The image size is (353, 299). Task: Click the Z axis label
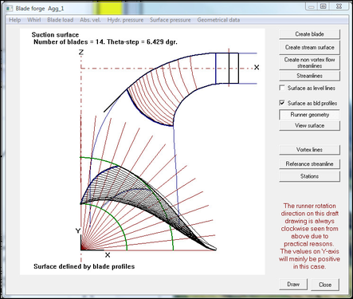pos(81,52)
